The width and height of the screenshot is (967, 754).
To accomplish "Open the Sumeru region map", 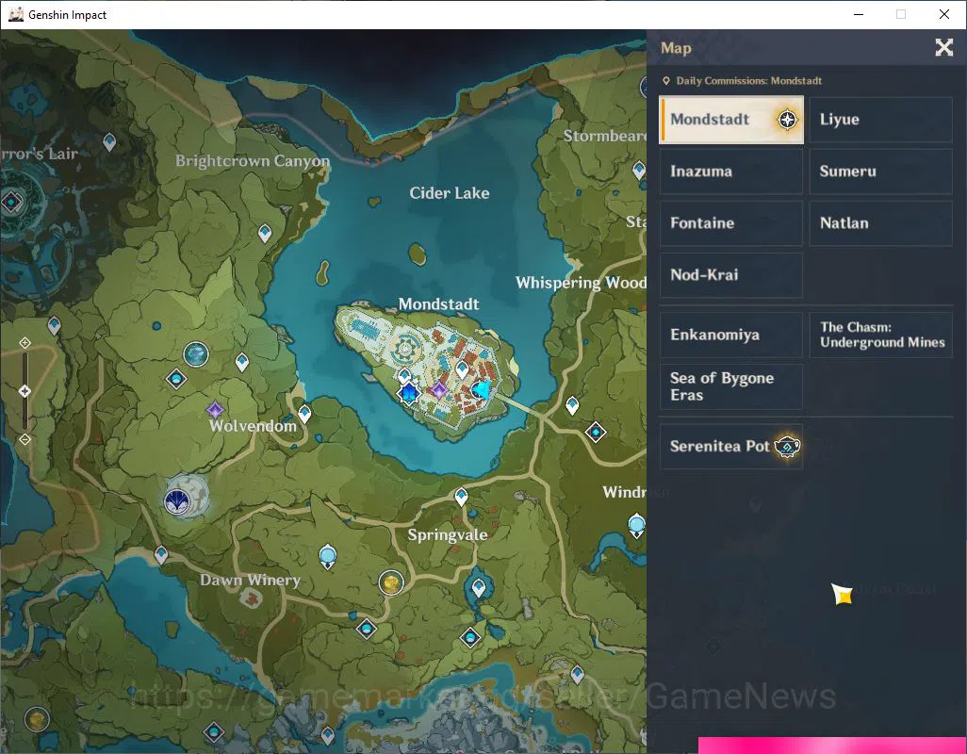I will tap(880, 172).
